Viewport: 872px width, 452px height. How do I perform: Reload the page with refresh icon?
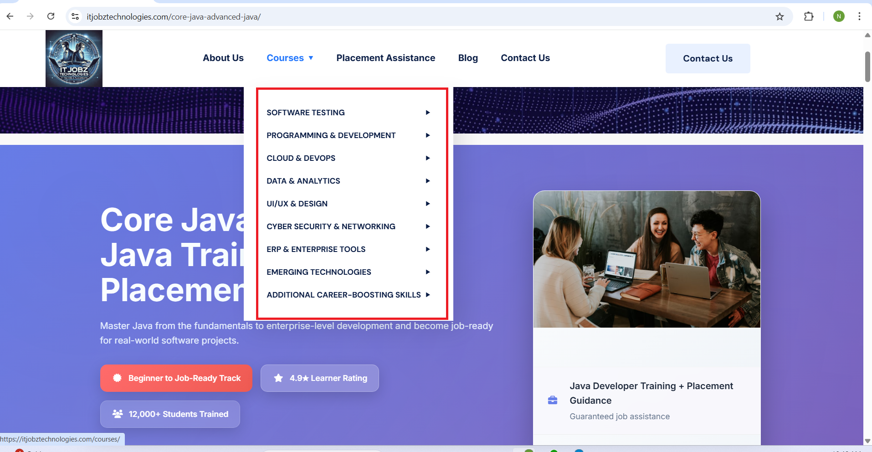(x=51, y=16)
